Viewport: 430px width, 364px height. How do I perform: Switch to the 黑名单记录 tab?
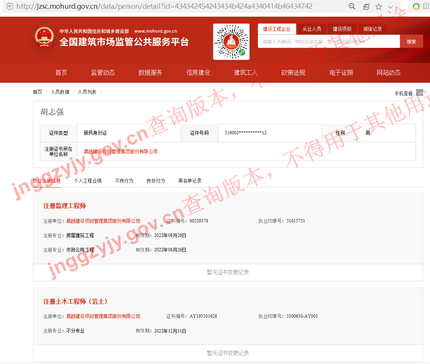[190, 181]
